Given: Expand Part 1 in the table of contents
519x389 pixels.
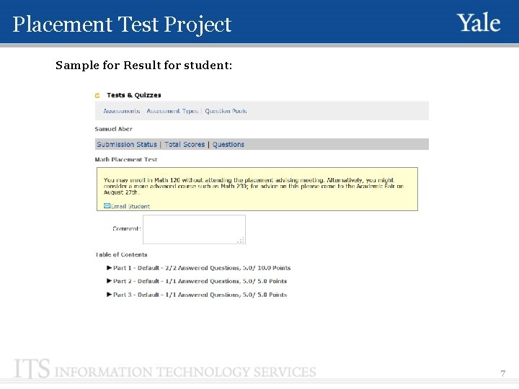Looking at the screenshot, I should coord(110,268).
